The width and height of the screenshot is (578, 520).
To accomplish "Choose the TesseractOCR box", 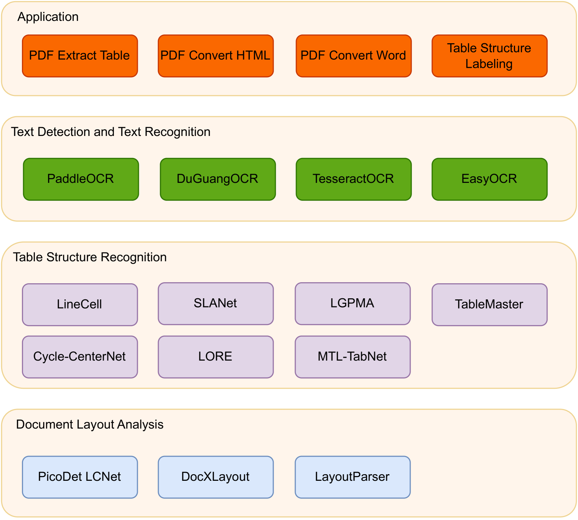I will (353, 179).
